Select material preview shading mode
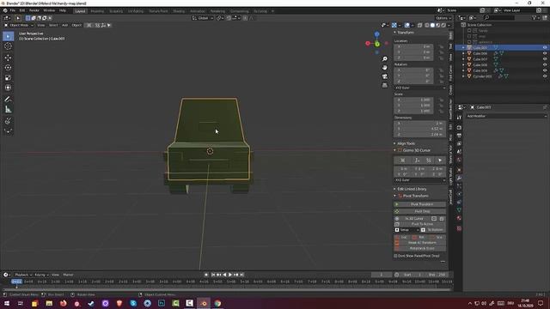550x309 pixels. click(438, 25)
